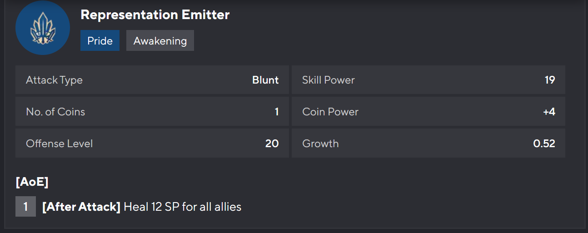Screen dimensions: 588x233
Task: Click the Growth label
Action: pos(320,144)
